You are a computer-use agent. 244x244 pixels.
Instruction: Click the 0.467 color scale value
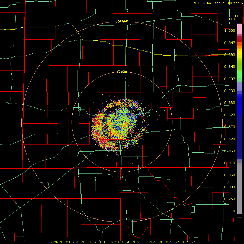[230, 151]
